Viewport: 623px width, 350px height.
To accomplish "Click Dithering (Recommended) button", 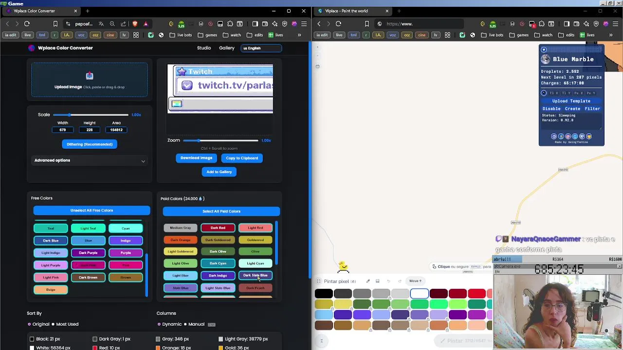I will point(90,144).
